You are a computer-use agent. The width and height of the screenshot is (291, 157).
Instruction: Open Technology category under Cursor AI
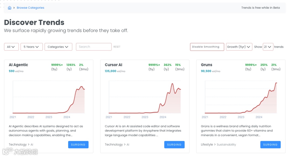(x=114, y=145)
